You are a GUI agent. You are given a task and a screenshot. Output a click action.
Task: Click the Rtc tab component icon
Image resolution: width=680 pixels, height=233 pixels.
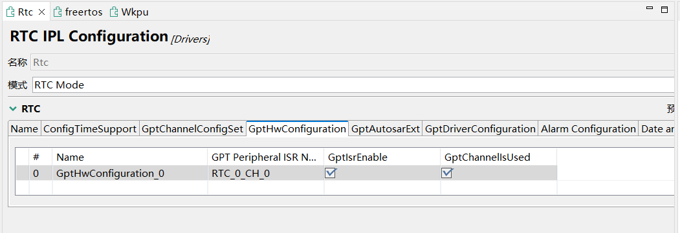coord(11,12)
